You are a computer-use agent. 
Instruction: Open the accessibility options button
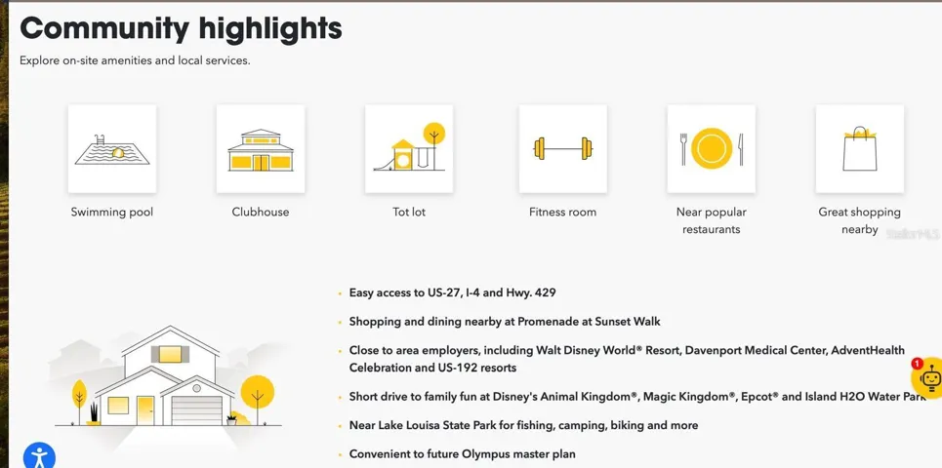[39, 455]
